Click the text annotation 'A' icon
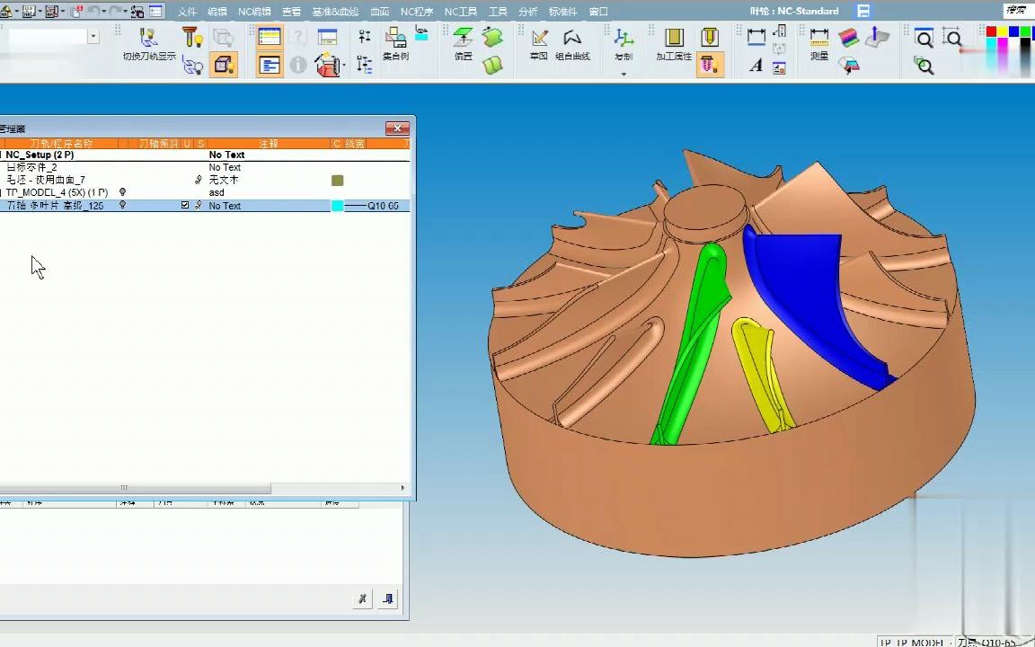The width and height of the screenshot is (1035, 647). 756,66
